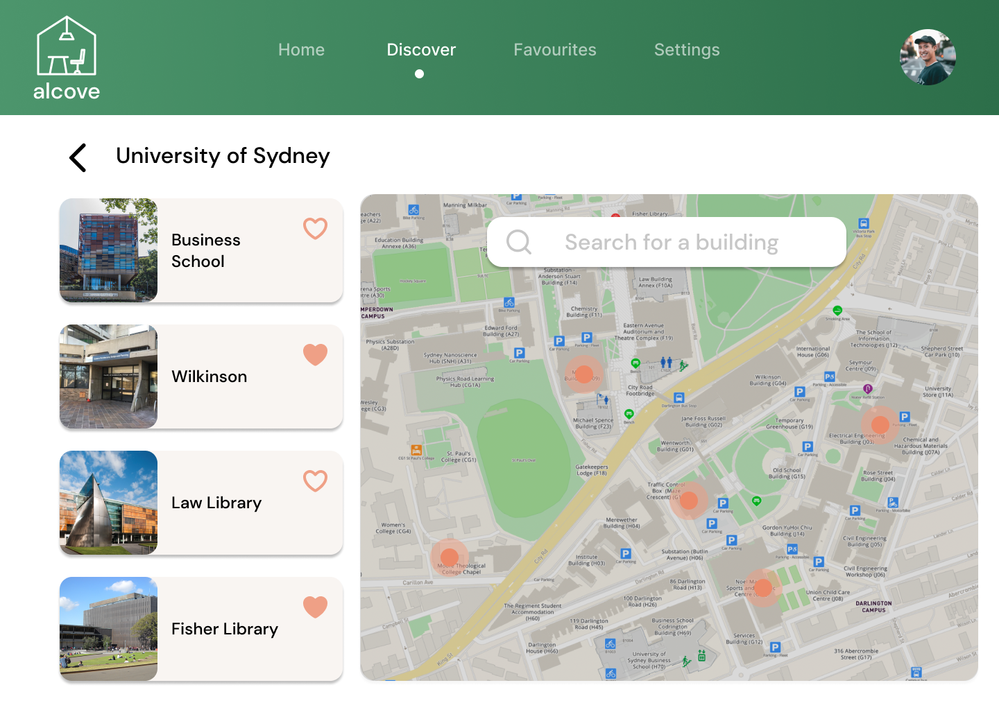Image resolution: width=999 pixels, height=710 pixels.
Task: Unfavourite the Wilkinson building
Action: (315, 354)
